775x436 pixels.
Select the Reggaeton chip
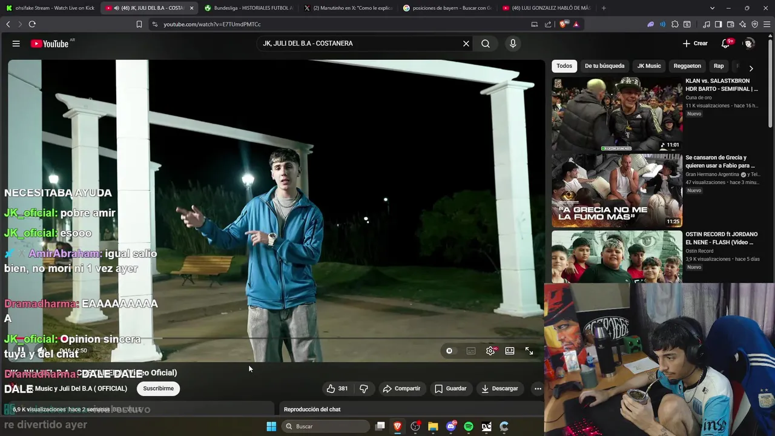click(x=687, y=66)
